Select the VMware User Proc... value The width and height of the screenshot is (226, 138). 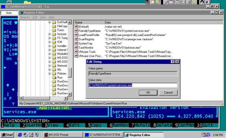point(91,56)
